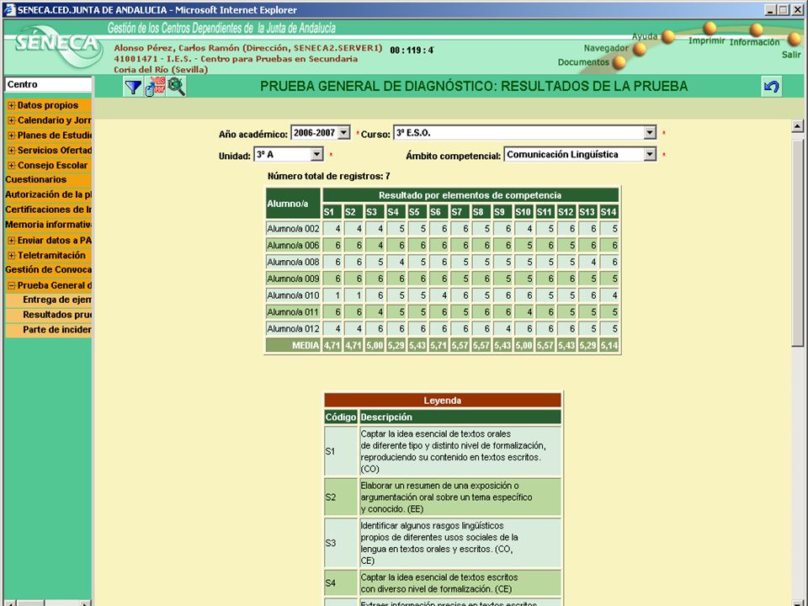This screenshot has width=808, height=606.
Task: Click Alumno/a 012 row name
Action: (x=293, y=329)
